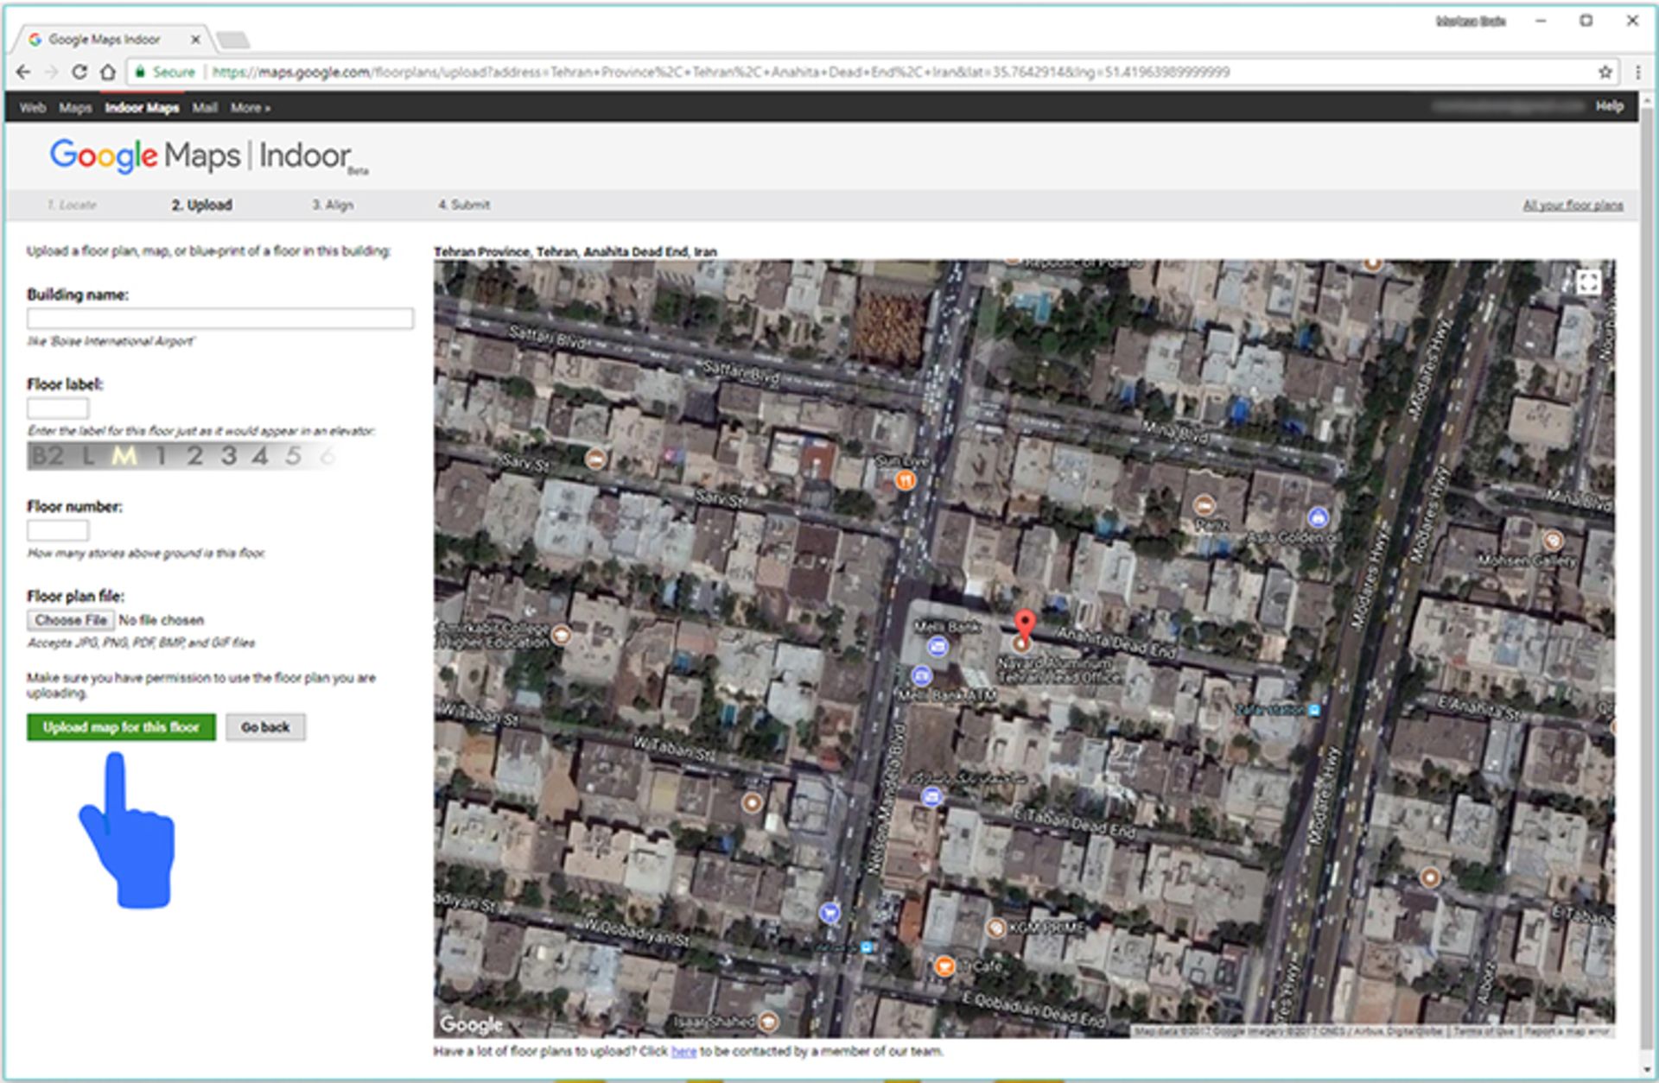Click the marker on Sarv St

(x=595, y=459)
